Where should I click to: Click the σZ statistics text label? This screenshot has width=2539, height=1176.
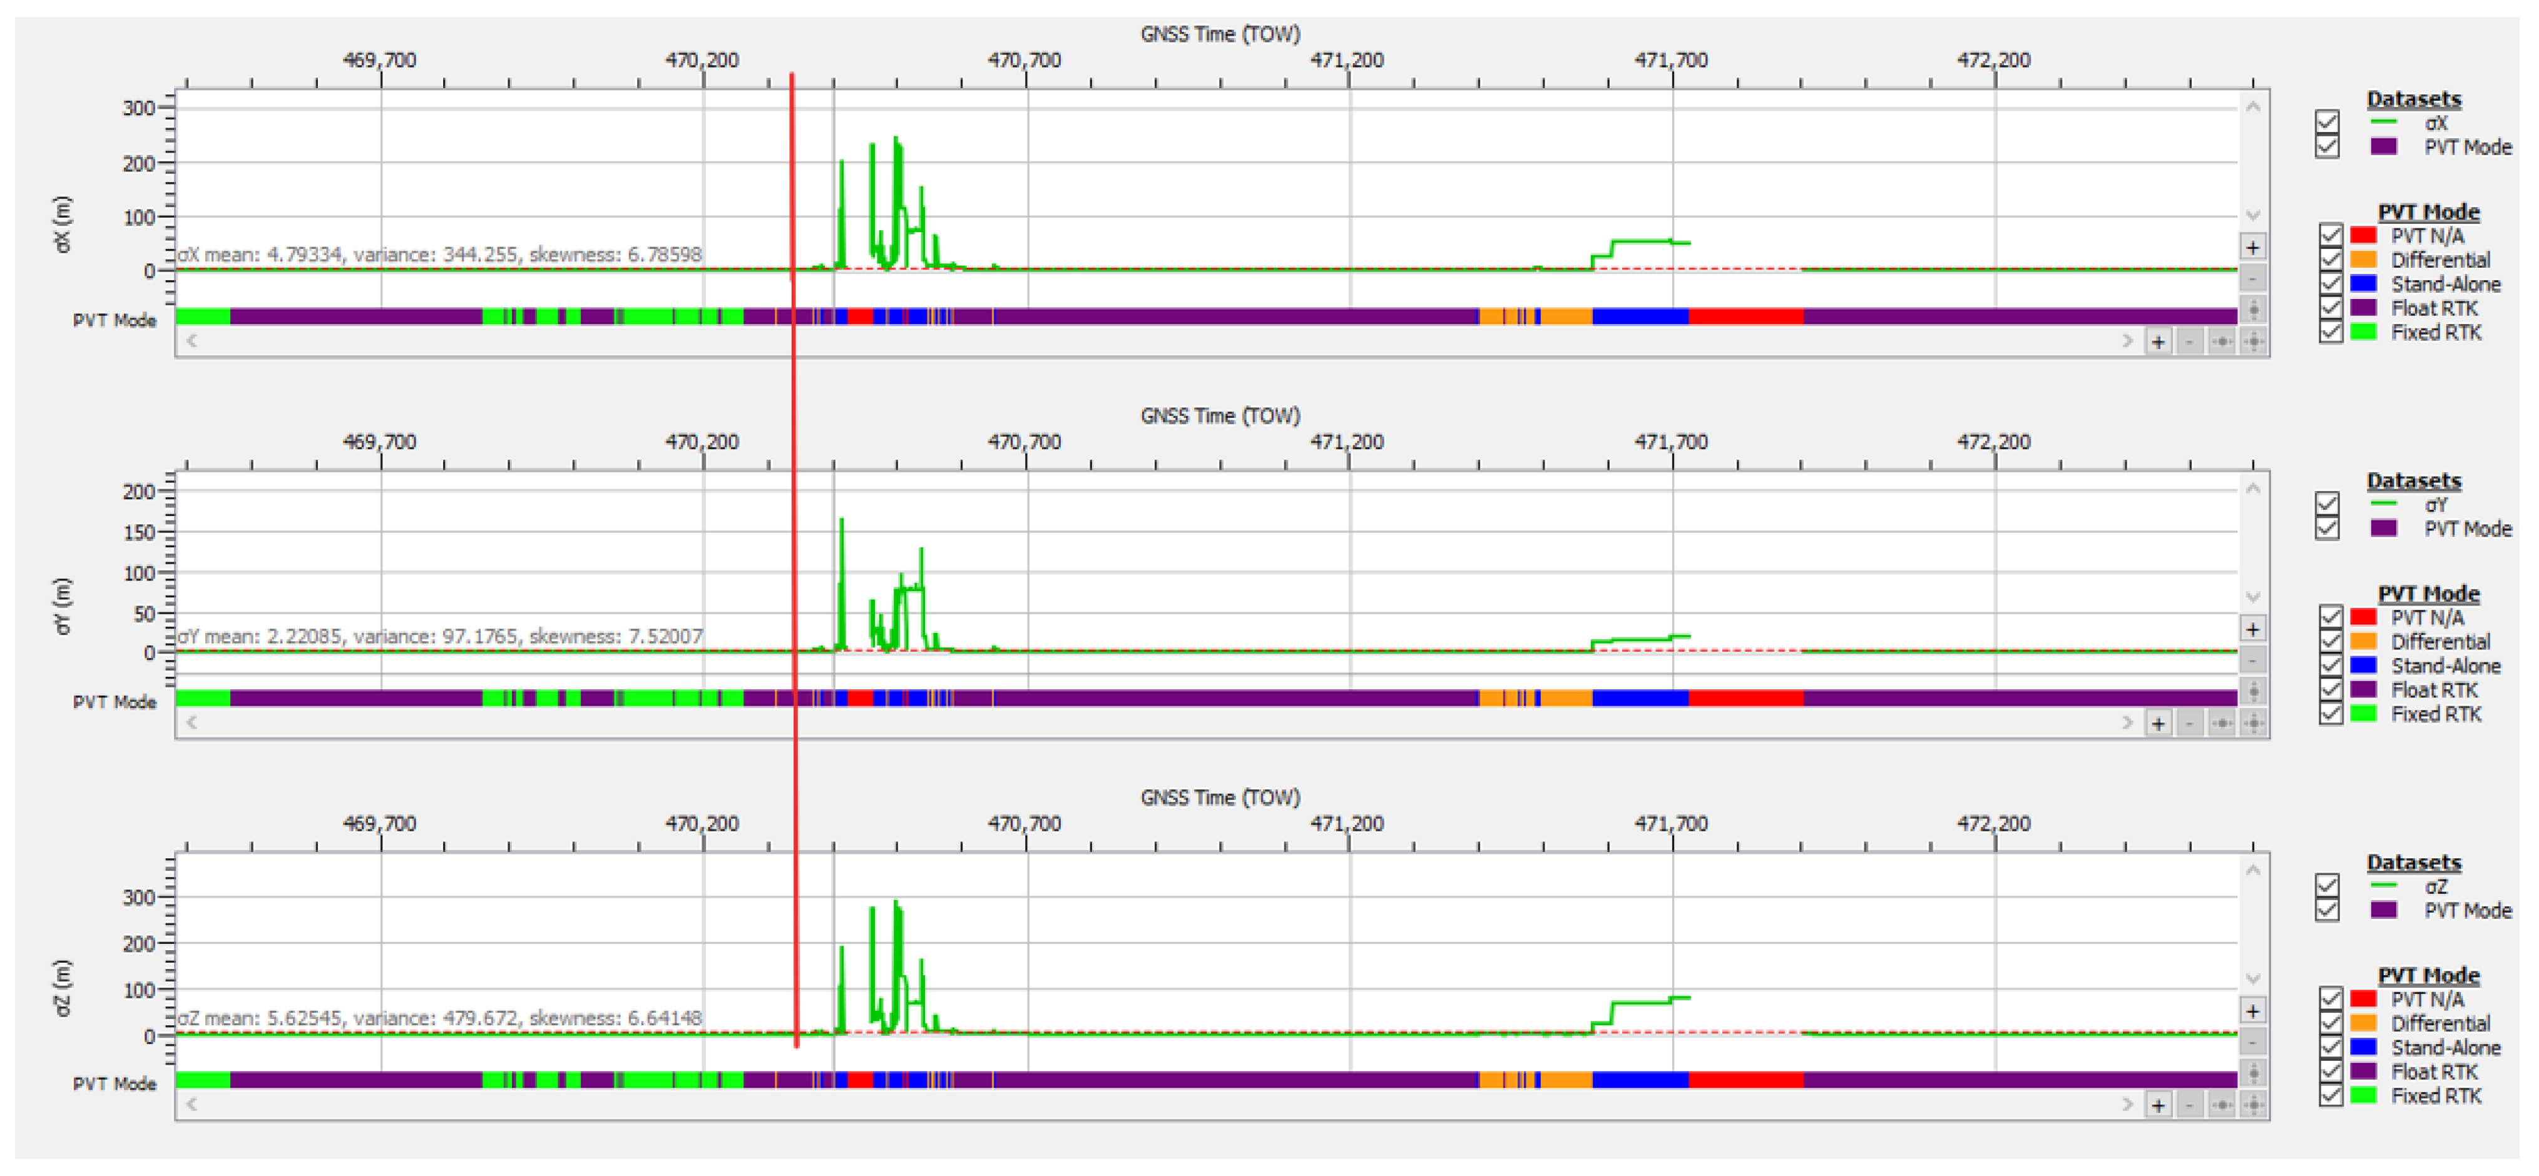pyautogui.click(x=439, y=1017)
